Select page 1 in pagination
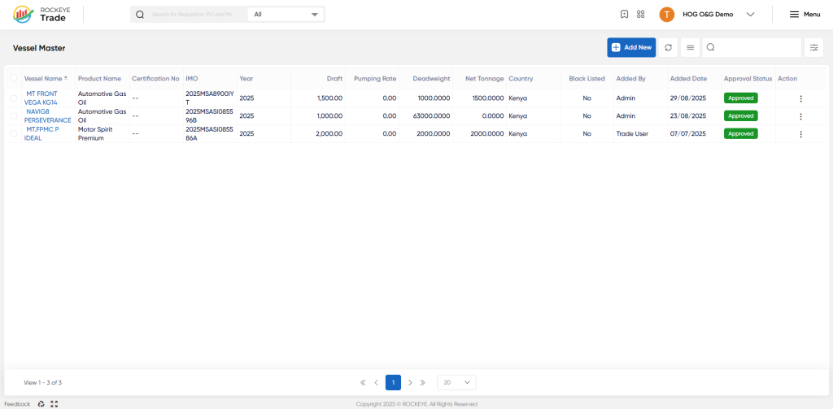The width and height of the screenshot is (833, 409). pos(393,382)
